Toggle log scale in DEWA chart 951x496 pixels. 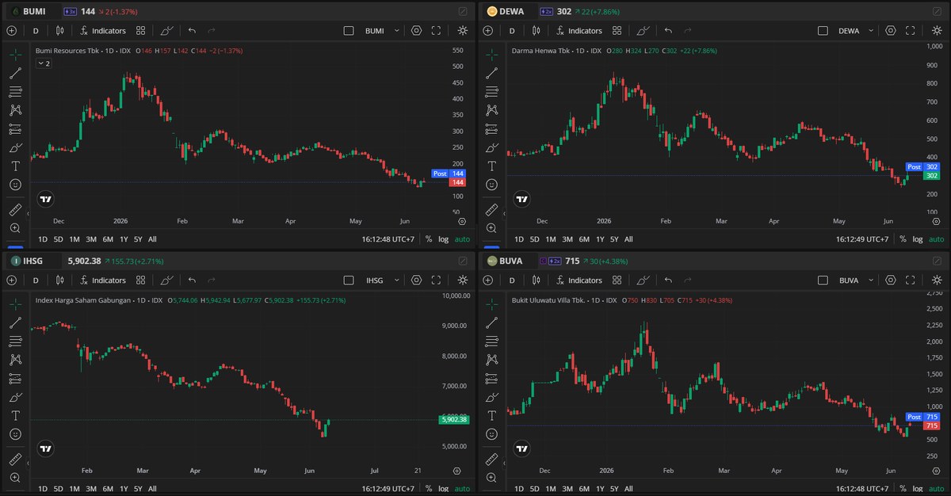tap(918, 239)
